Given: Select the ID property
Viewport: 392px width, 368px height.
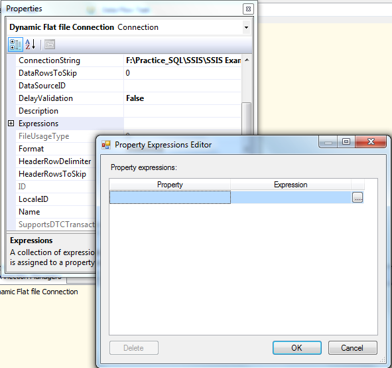Looking at the screenshot, I should [56, 187].
